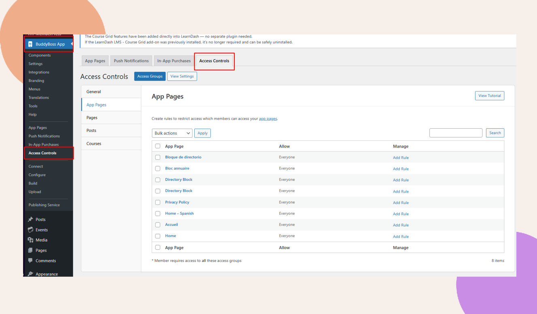Open the Privacy Policy page link
The image size is (537, 314).
tap(177, 202)
